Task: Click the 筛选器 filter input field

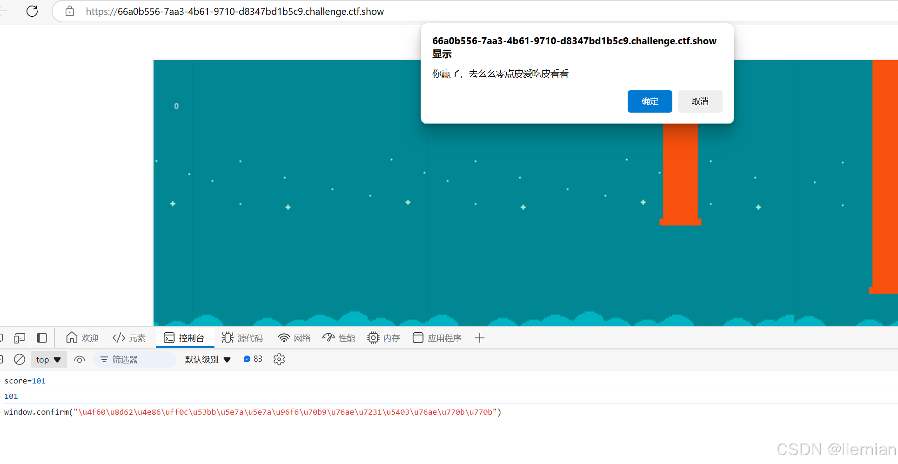Action: click(135, 359)
